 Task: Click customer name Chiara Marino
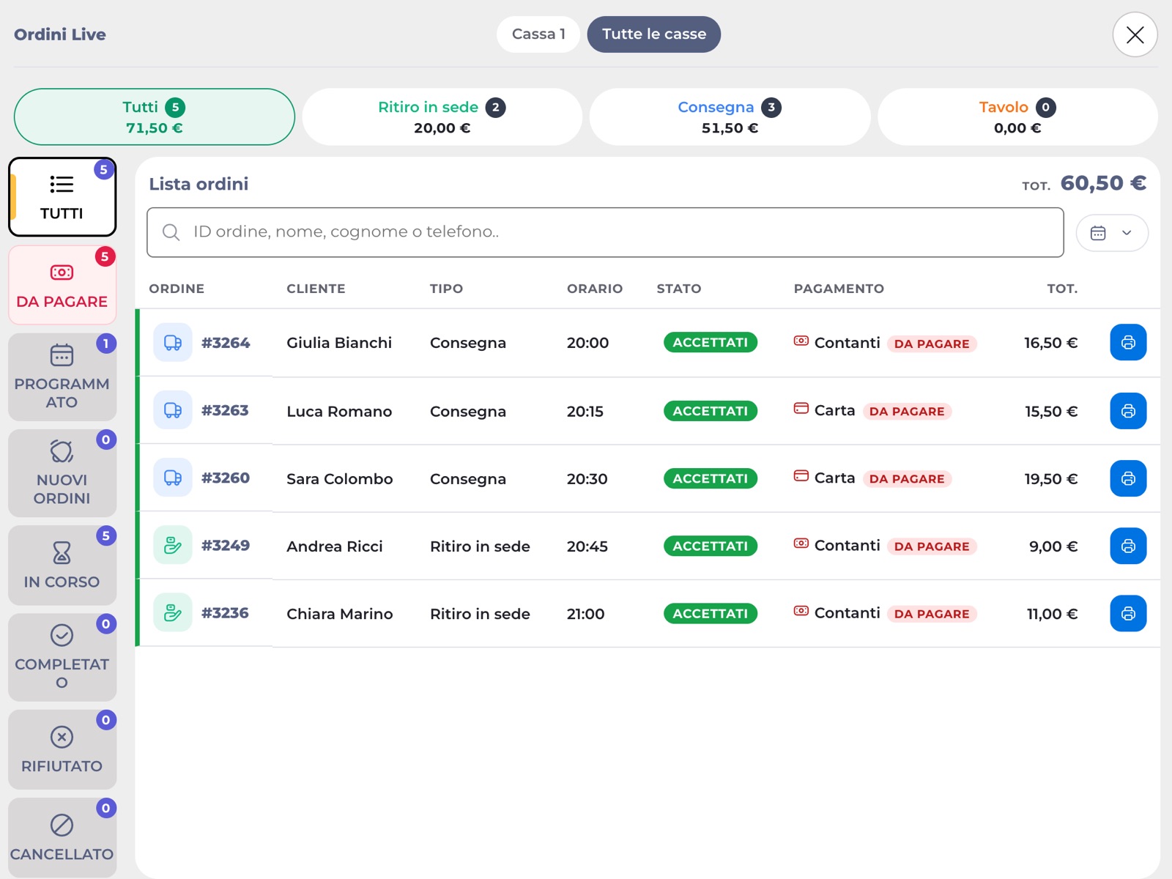coord(340,614)
